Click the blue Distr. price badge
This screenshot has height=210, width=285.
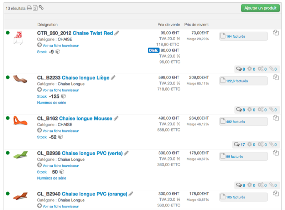click(x=154, y=50)
